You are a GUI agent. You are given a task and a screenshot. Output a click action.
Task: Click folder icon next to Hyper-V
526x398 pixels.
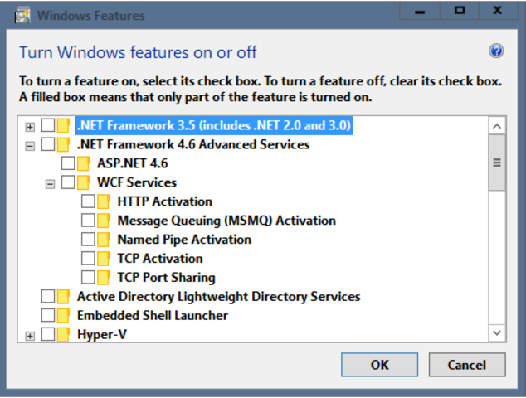63,335
